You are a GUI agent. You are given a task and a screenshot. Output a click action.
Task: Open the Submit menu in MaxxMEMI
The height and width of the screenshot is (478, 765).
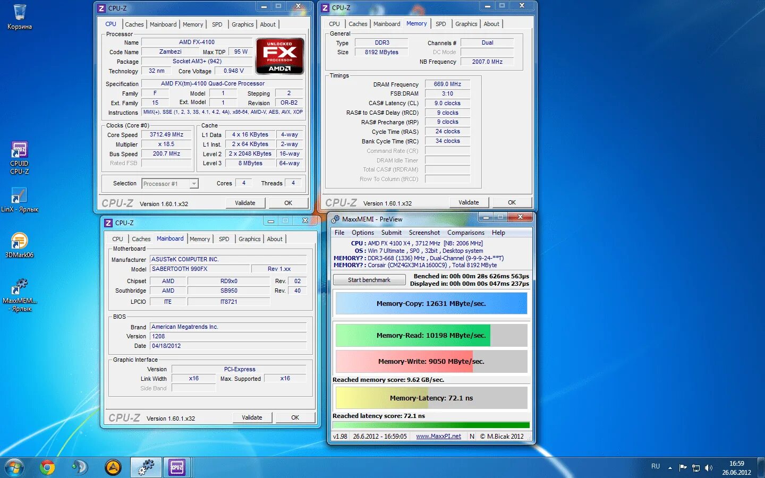point(392,233)
